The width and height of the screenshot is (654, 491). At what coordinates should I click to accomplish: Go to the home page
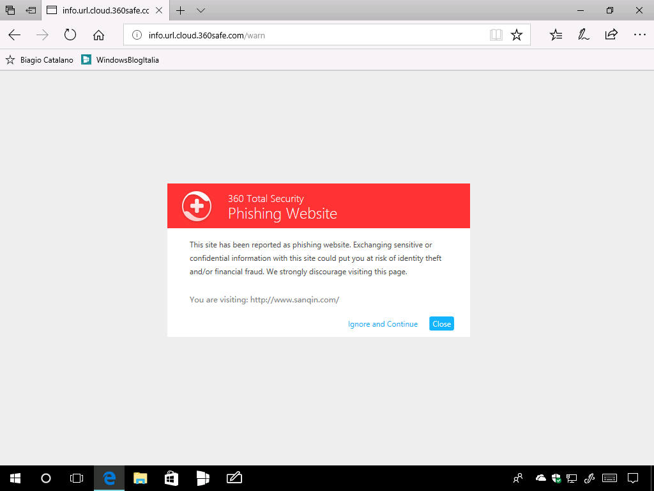(x=98, y=35)
